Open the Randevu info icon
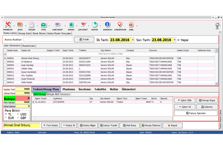This screenshot has width=223, height=149. click(107, 24)
